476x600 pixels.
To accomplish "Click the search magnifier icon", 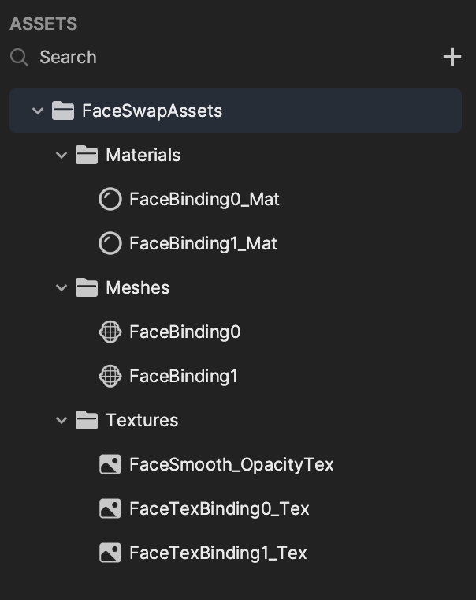I will 19,58.
